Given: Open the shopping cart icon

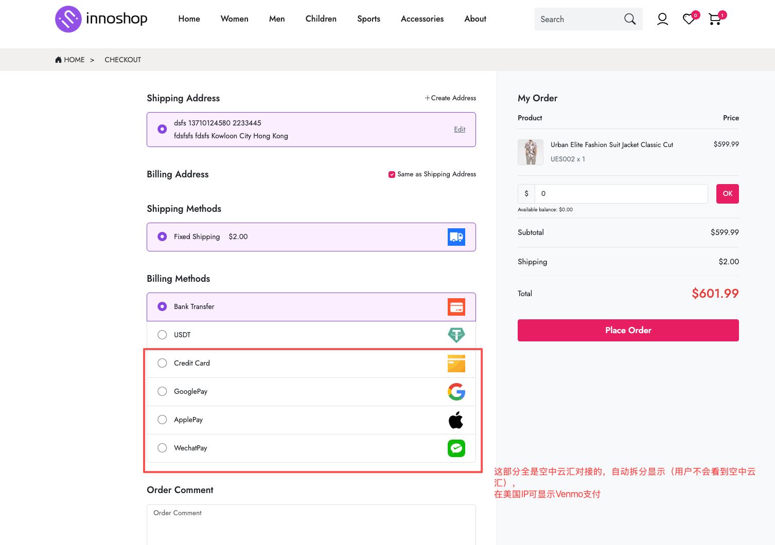Looking at the screenshot, I should click(x=714, y=19).
